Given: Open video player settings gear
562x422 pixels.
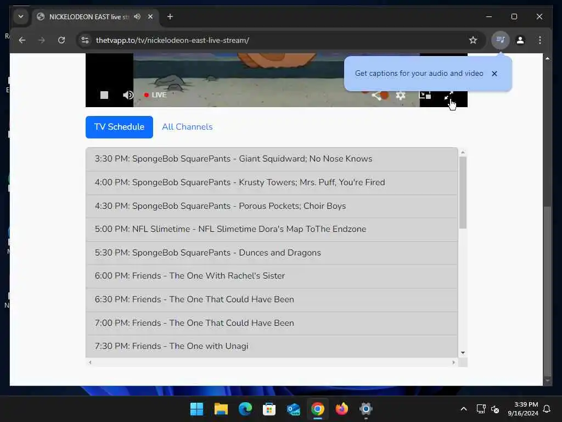Looking at the screenshot, I should [400, 96].
